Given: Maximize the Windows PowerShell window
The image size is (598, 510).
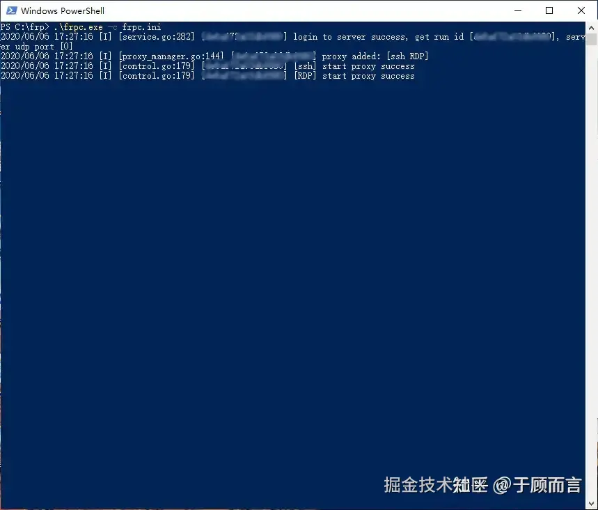Looking at the screenshot, I should pos(549,10).
